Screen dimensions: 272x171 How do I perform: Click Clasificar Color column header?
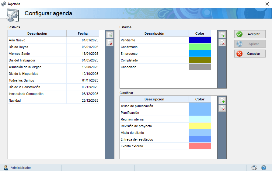(x=200, y=99)
